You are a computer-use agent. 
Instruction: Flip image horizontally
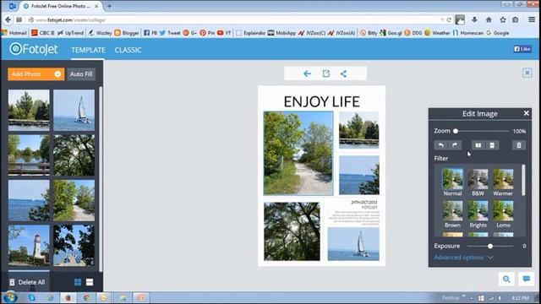478,145
